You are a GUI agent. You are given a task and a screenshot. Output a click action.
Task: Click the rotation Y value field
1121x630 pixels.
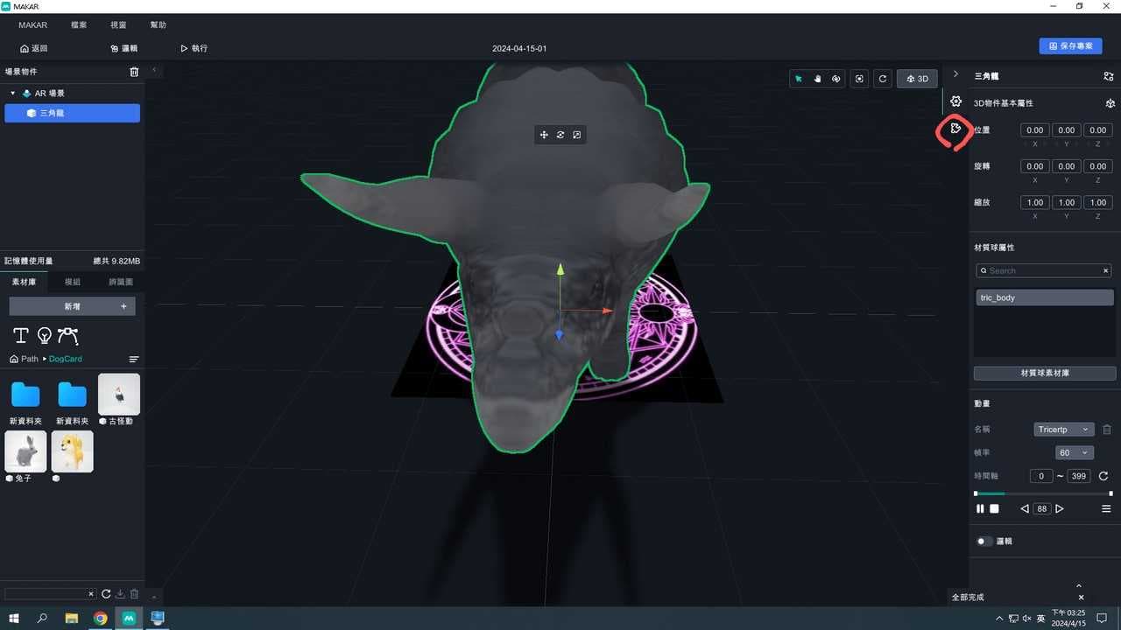[x=1066, y=166]
